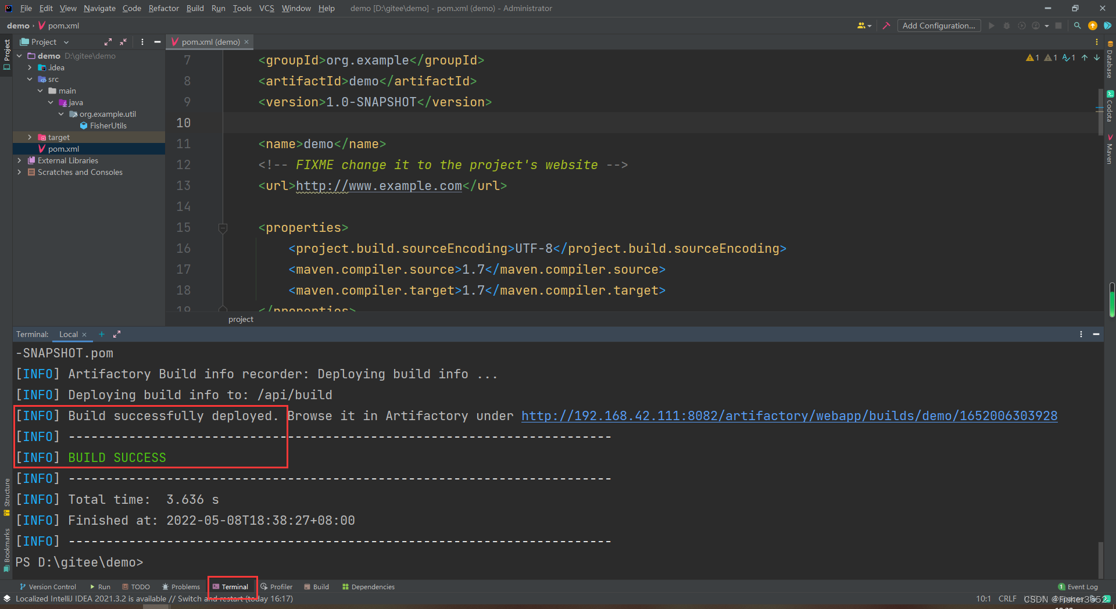The image size is (1116, 609).
Task: Click the Run play icon in toolbar
Action: [x=992, y=26]
